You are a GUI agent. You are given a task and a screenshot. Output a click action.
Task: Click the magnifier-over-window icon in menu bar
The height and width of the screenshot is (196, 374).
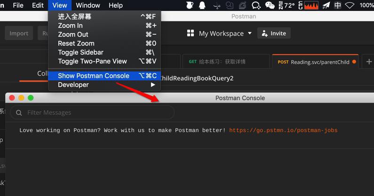[230, 5]
